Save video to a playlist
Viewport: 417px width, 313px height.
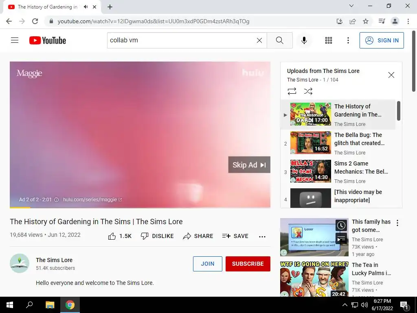[x=235, y=236]
